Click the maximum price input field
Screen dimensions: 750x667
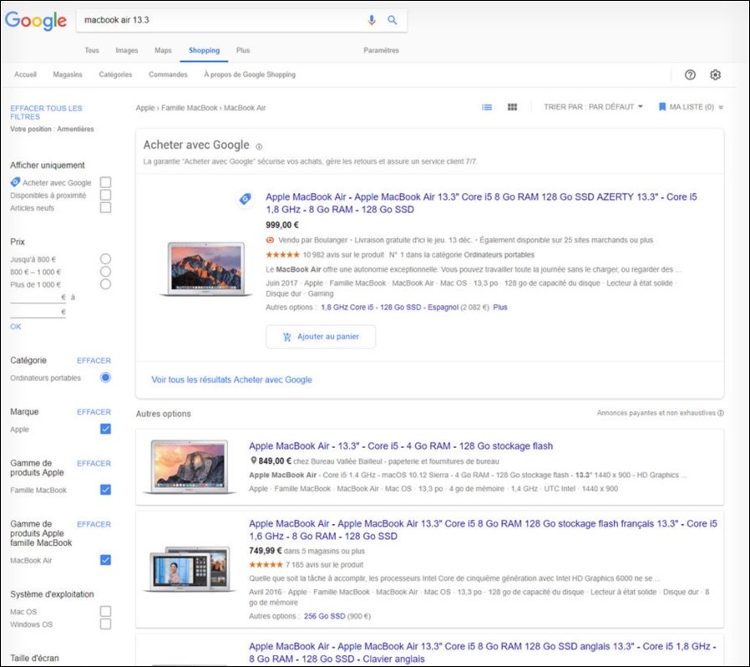click(38, 313)
